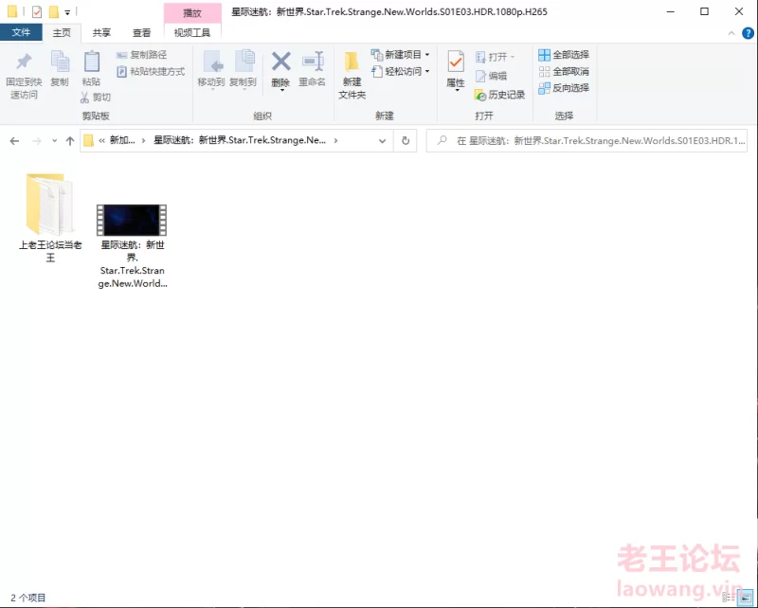
Task: Open the File (文件) tab
Action: pos(21,32)
